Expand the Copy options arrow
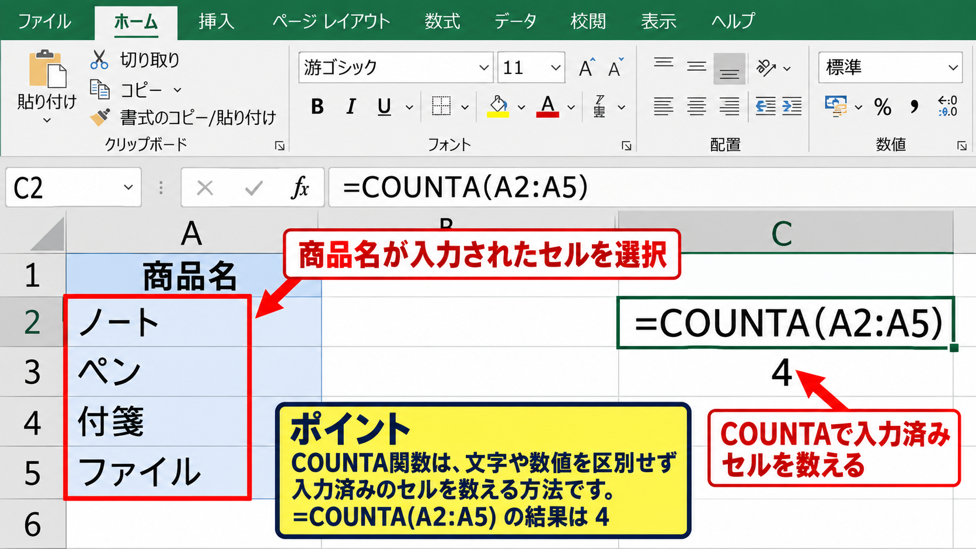The height and width of the screenshot is (549, 976). click(177, 90)
